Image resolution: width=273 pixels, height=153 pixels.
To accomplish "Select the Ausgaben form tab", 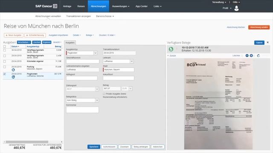I will [70, 42].
